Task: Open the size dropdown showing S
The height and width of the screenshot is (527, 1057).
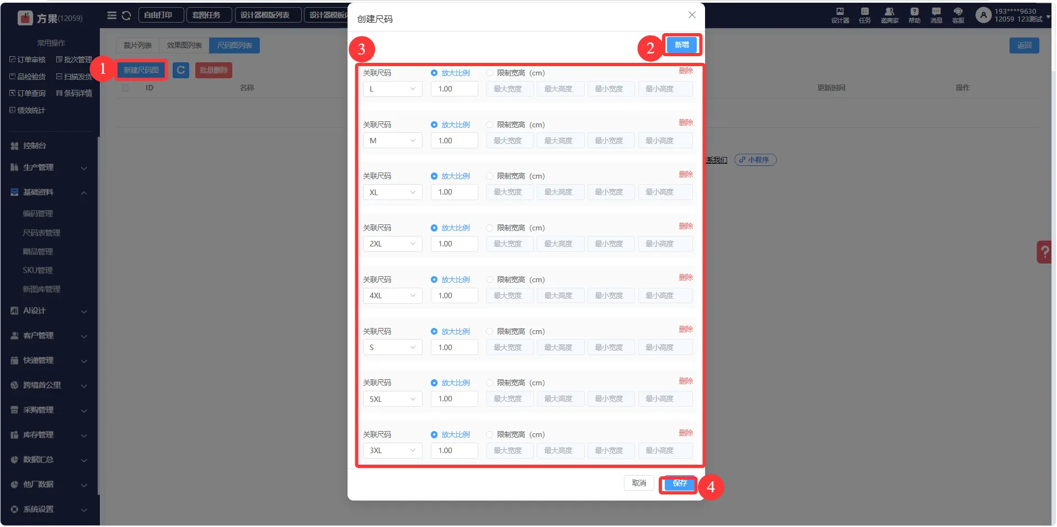Action: (x=392, y=347)
